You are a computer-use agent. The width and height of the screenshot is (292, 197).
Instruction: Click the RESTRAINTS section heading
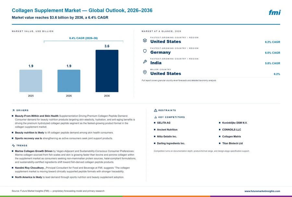[167, 111]
